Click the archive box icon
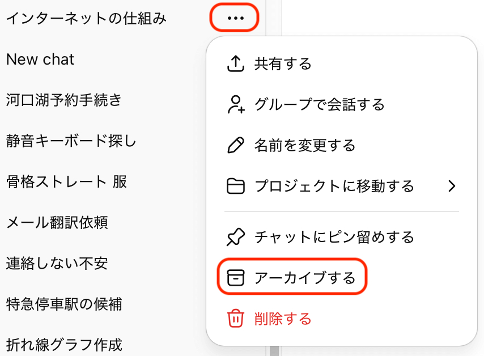 click(235, 278)
